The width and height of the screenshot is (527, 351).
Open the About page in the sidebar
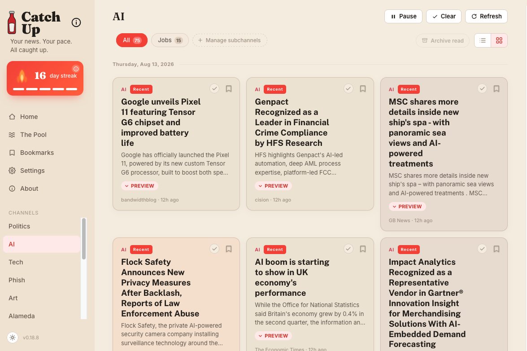click(x=42, y=189)
